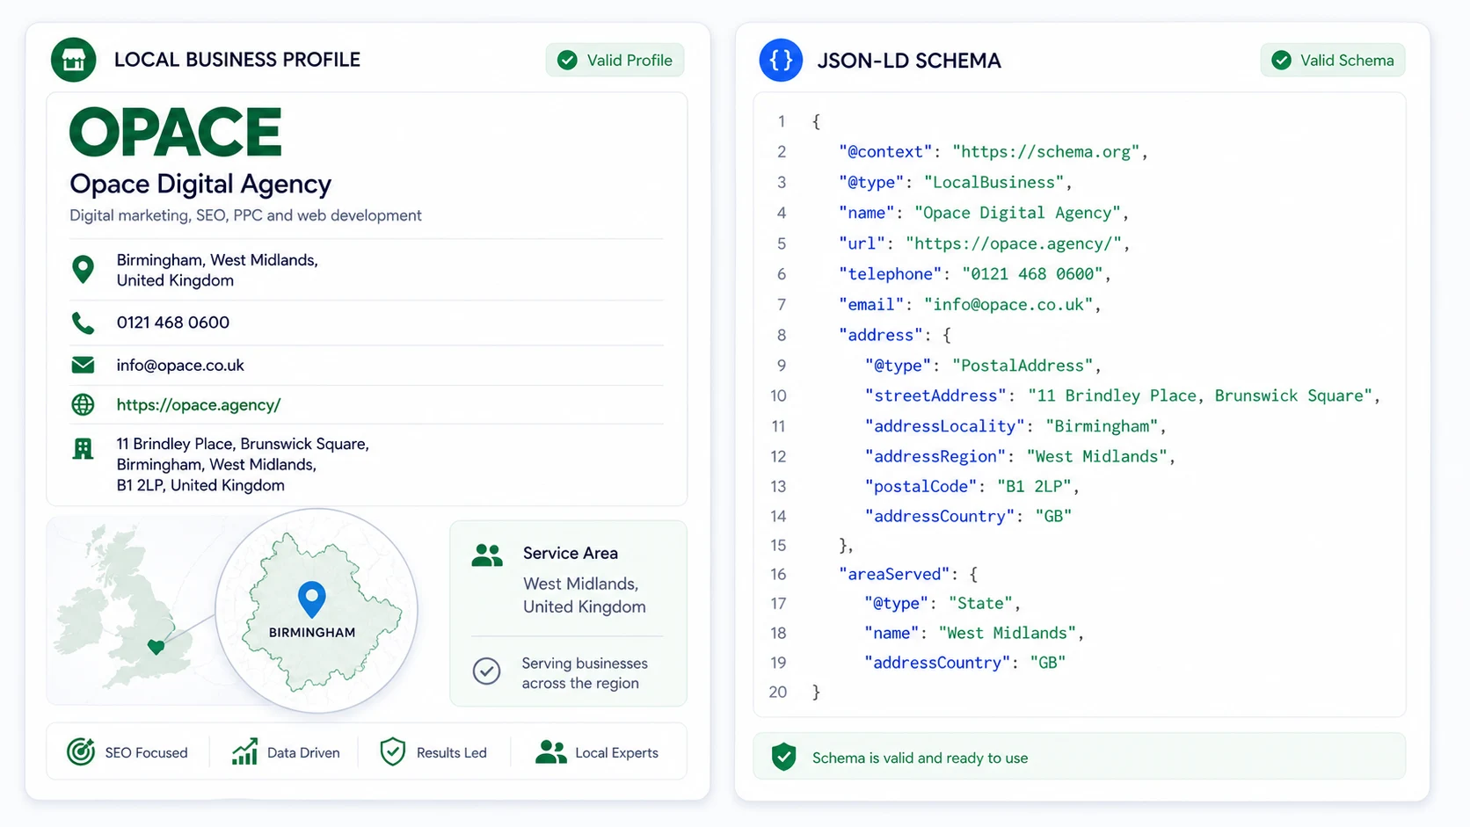Click the "telephone" line in the schema
The image size is (1470, 827).
pyautogui.click(x=975, y=274)
